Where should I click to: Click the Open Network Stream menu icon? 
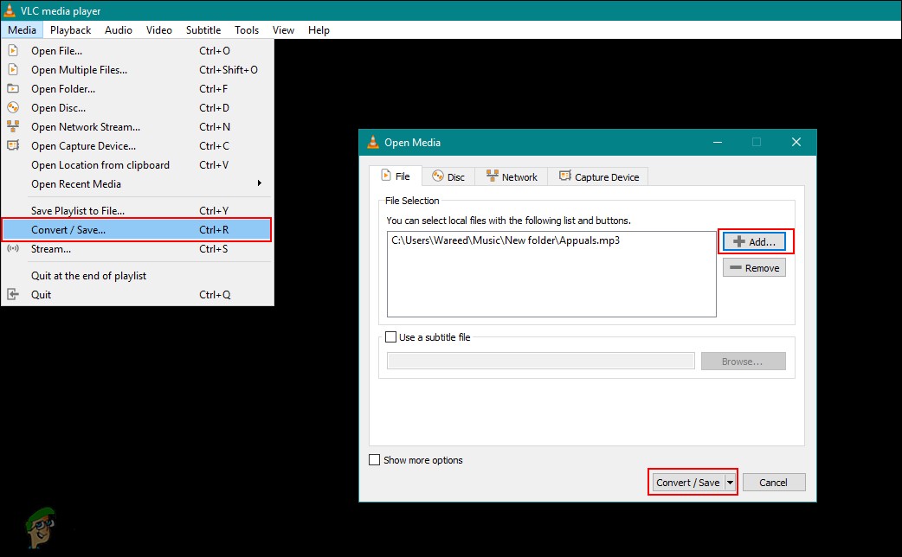click(x=13, y=126)
